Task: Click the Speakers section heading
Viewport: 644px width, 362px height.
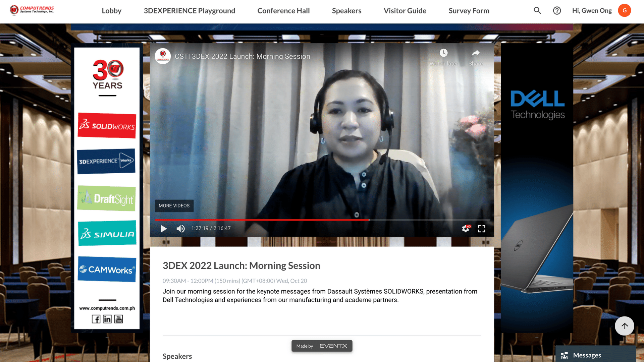Action: (x=177, y=356)
